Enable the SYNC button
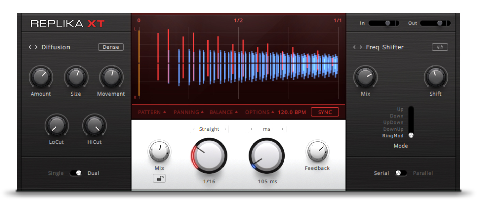This screenshot has width=477, height=204. (x=325, y=112)
